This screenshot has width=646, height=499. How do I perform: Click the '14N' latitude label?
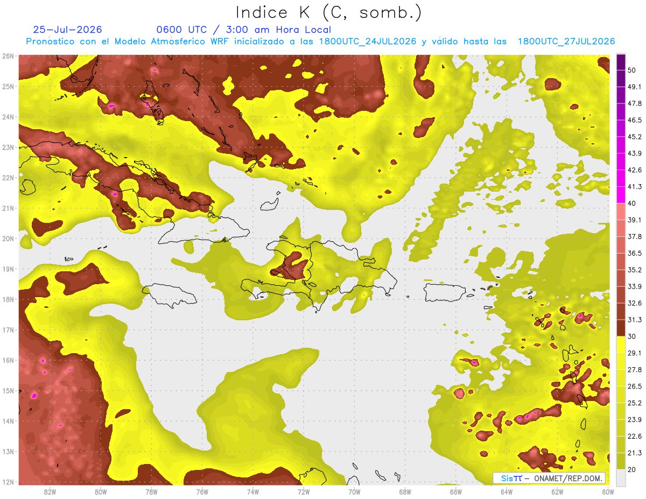coord(8,421)
